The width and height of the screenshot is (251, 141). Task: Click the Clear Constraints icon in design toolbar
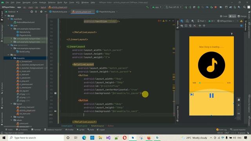(190, 25)
